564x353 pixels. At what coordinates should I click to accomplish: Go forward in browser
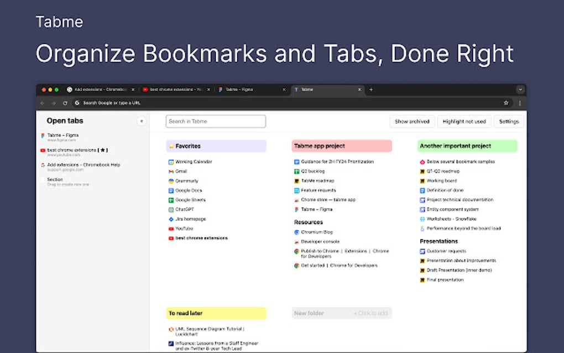[54, 103]
